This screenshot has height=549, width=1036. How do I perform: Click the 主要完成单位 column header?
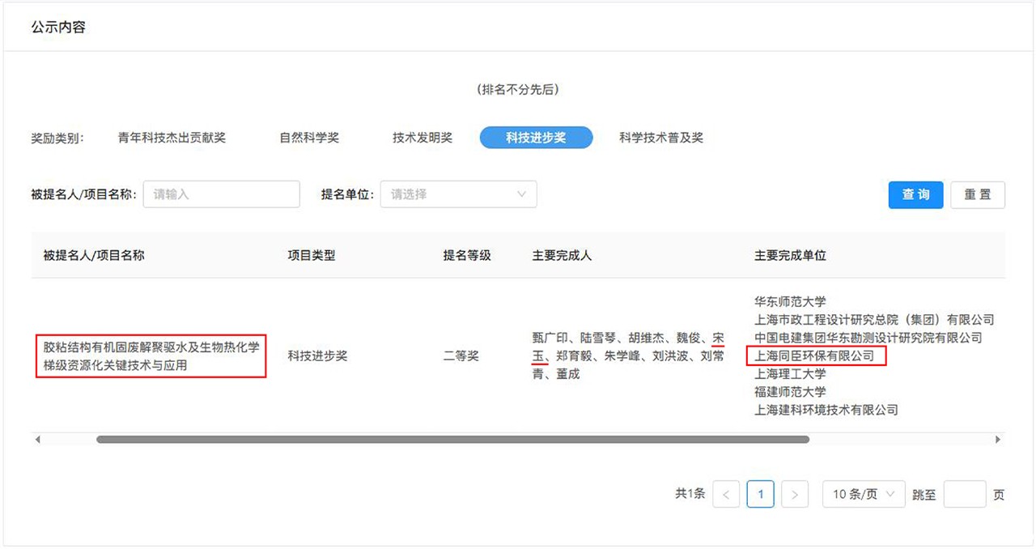790,255
